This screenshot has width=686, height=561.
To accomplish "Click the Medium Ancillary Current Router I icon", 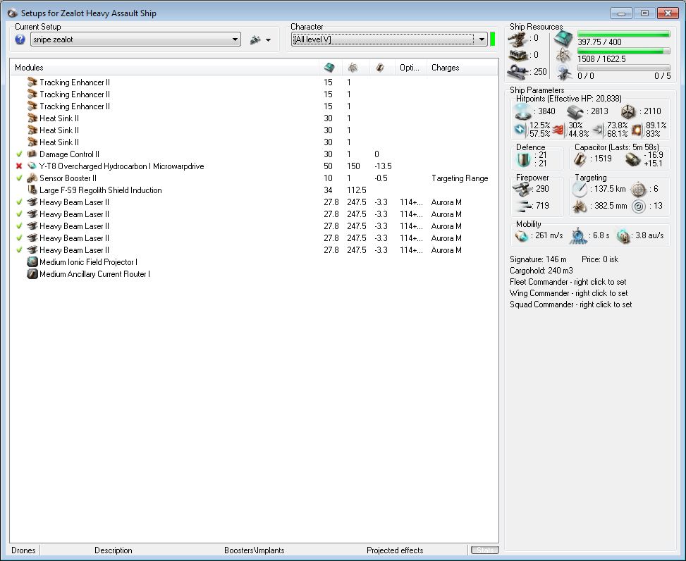I will (32, 273).
